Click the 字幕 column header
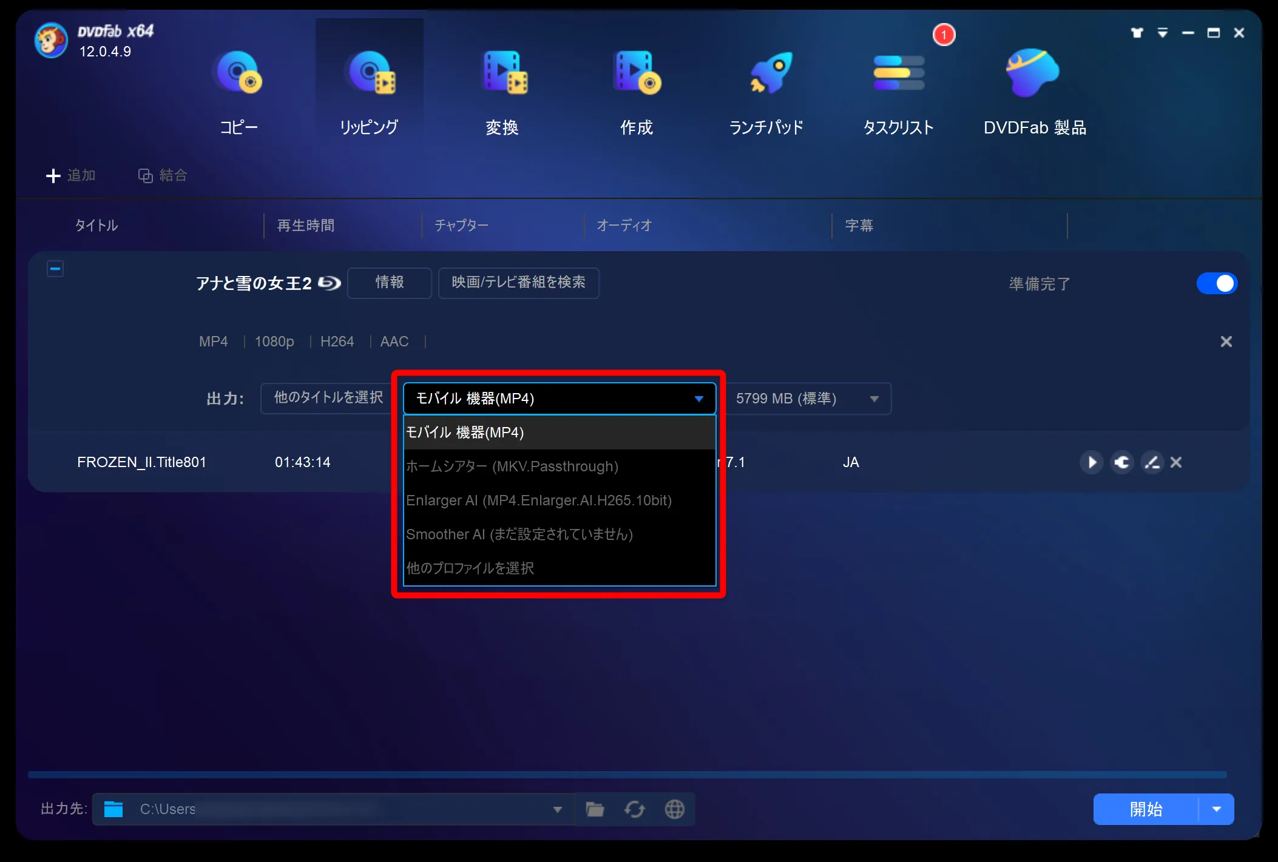This screenshot has width=1278, height=862. pyautogui.click(x=859, y=226)
